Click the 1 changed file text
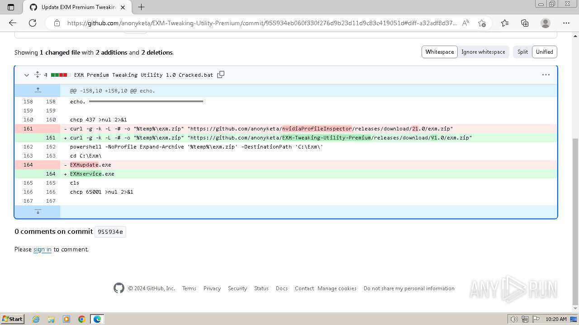The width and height of the screenshot is (579, 325). (60, 52)
